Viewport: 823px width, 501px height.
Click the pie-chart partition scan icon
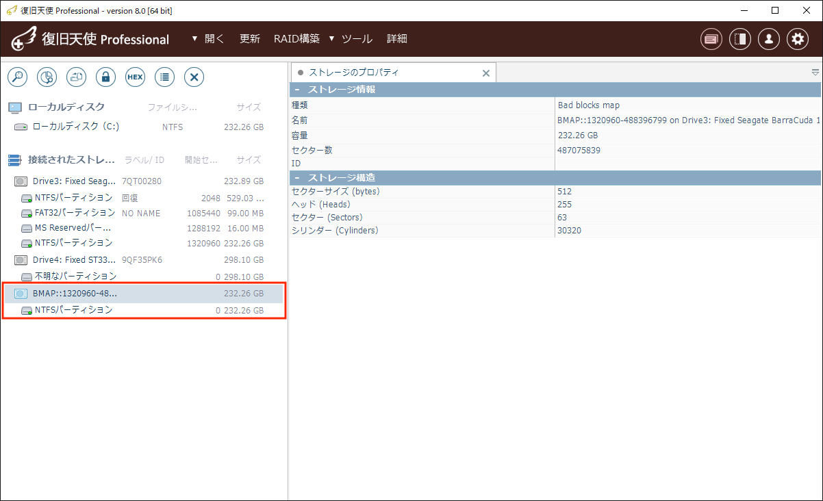point(47,77)
